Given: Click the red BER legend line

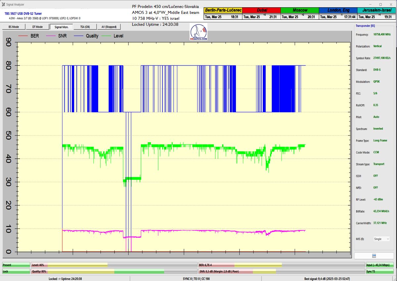Looking at the screenshot, I should point(22,36).
